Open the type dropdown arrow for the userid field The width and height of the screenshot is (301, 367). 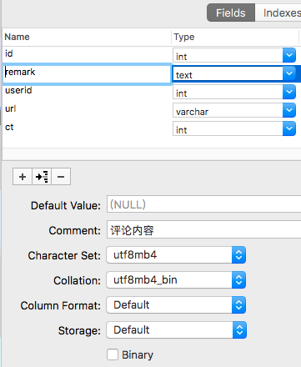[x=289, y=92]
